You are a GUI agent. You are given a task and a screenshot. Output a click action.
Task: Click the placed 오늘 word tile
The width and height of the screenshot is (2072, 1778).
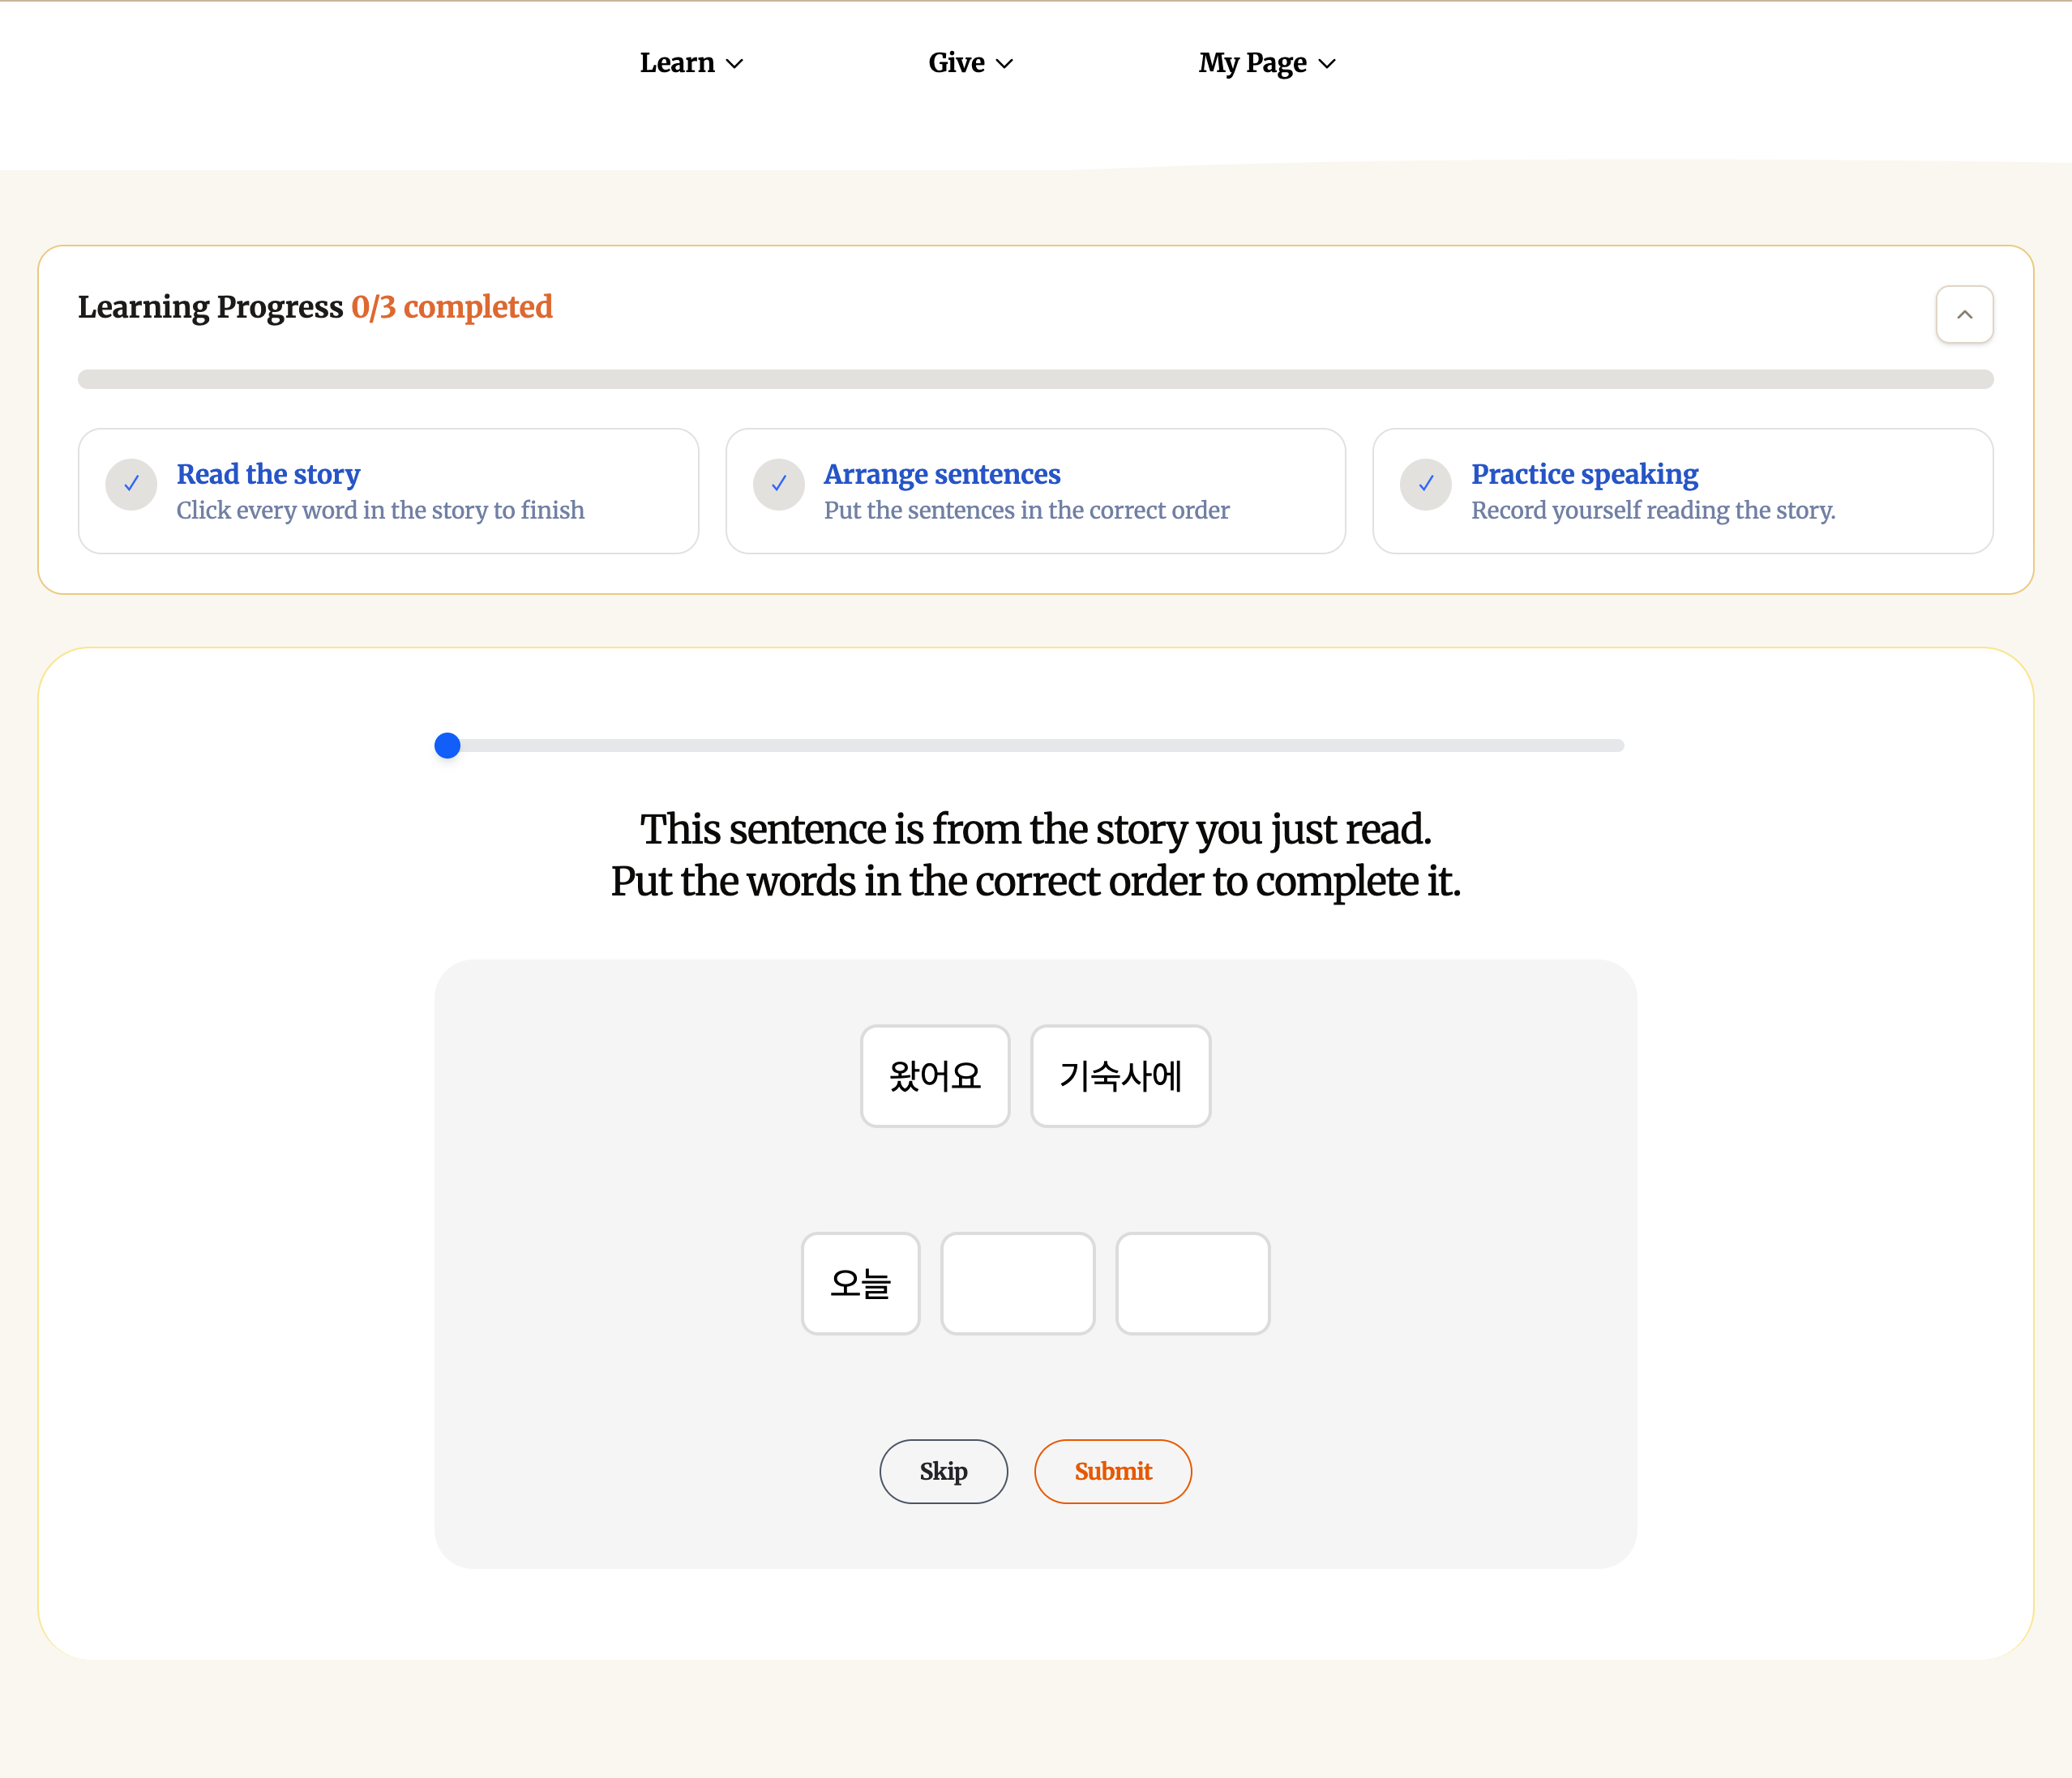coord(860,1284)
